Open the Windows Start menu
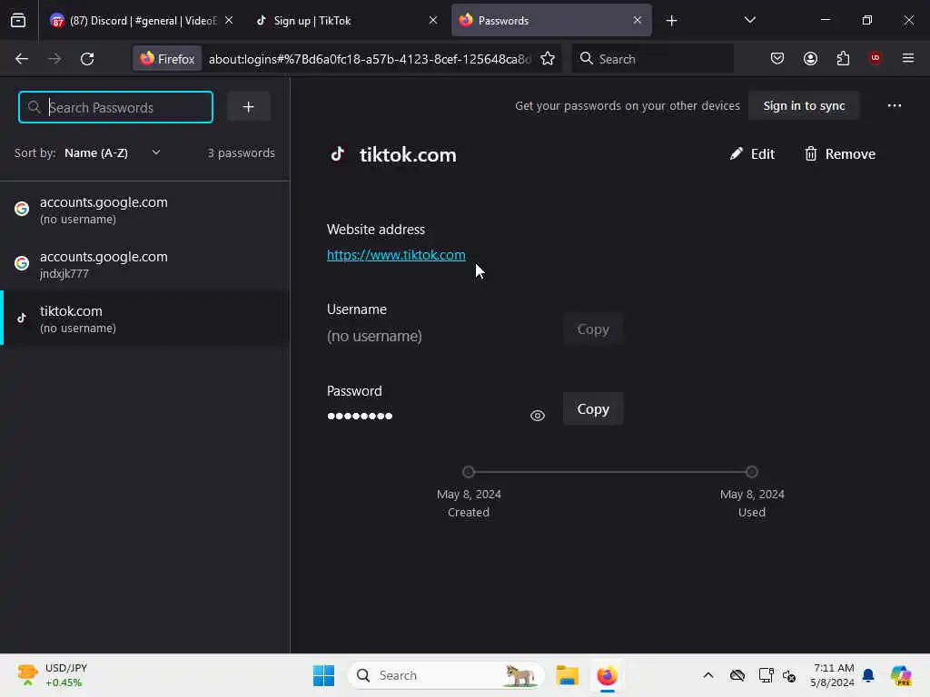 click(x=324, y=675)
